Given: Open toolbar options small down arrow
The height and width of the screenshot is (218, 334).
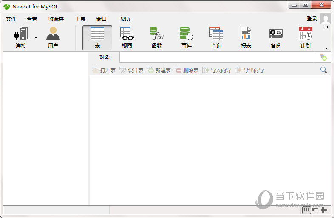Looking at the screenshot, I should tap(326, 48).
